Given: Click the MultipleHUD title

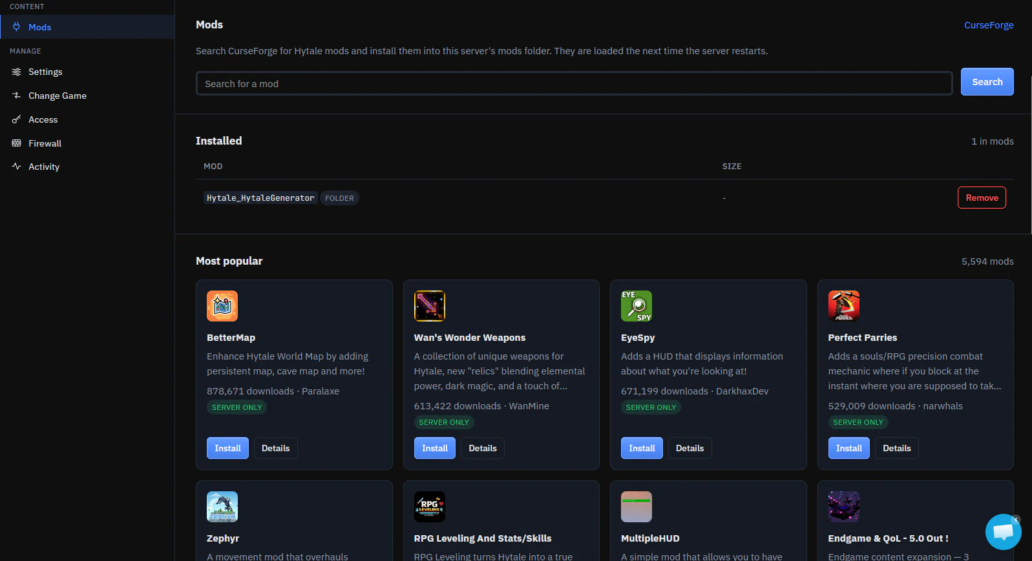Looking at the screenshot, I should 650,538.
